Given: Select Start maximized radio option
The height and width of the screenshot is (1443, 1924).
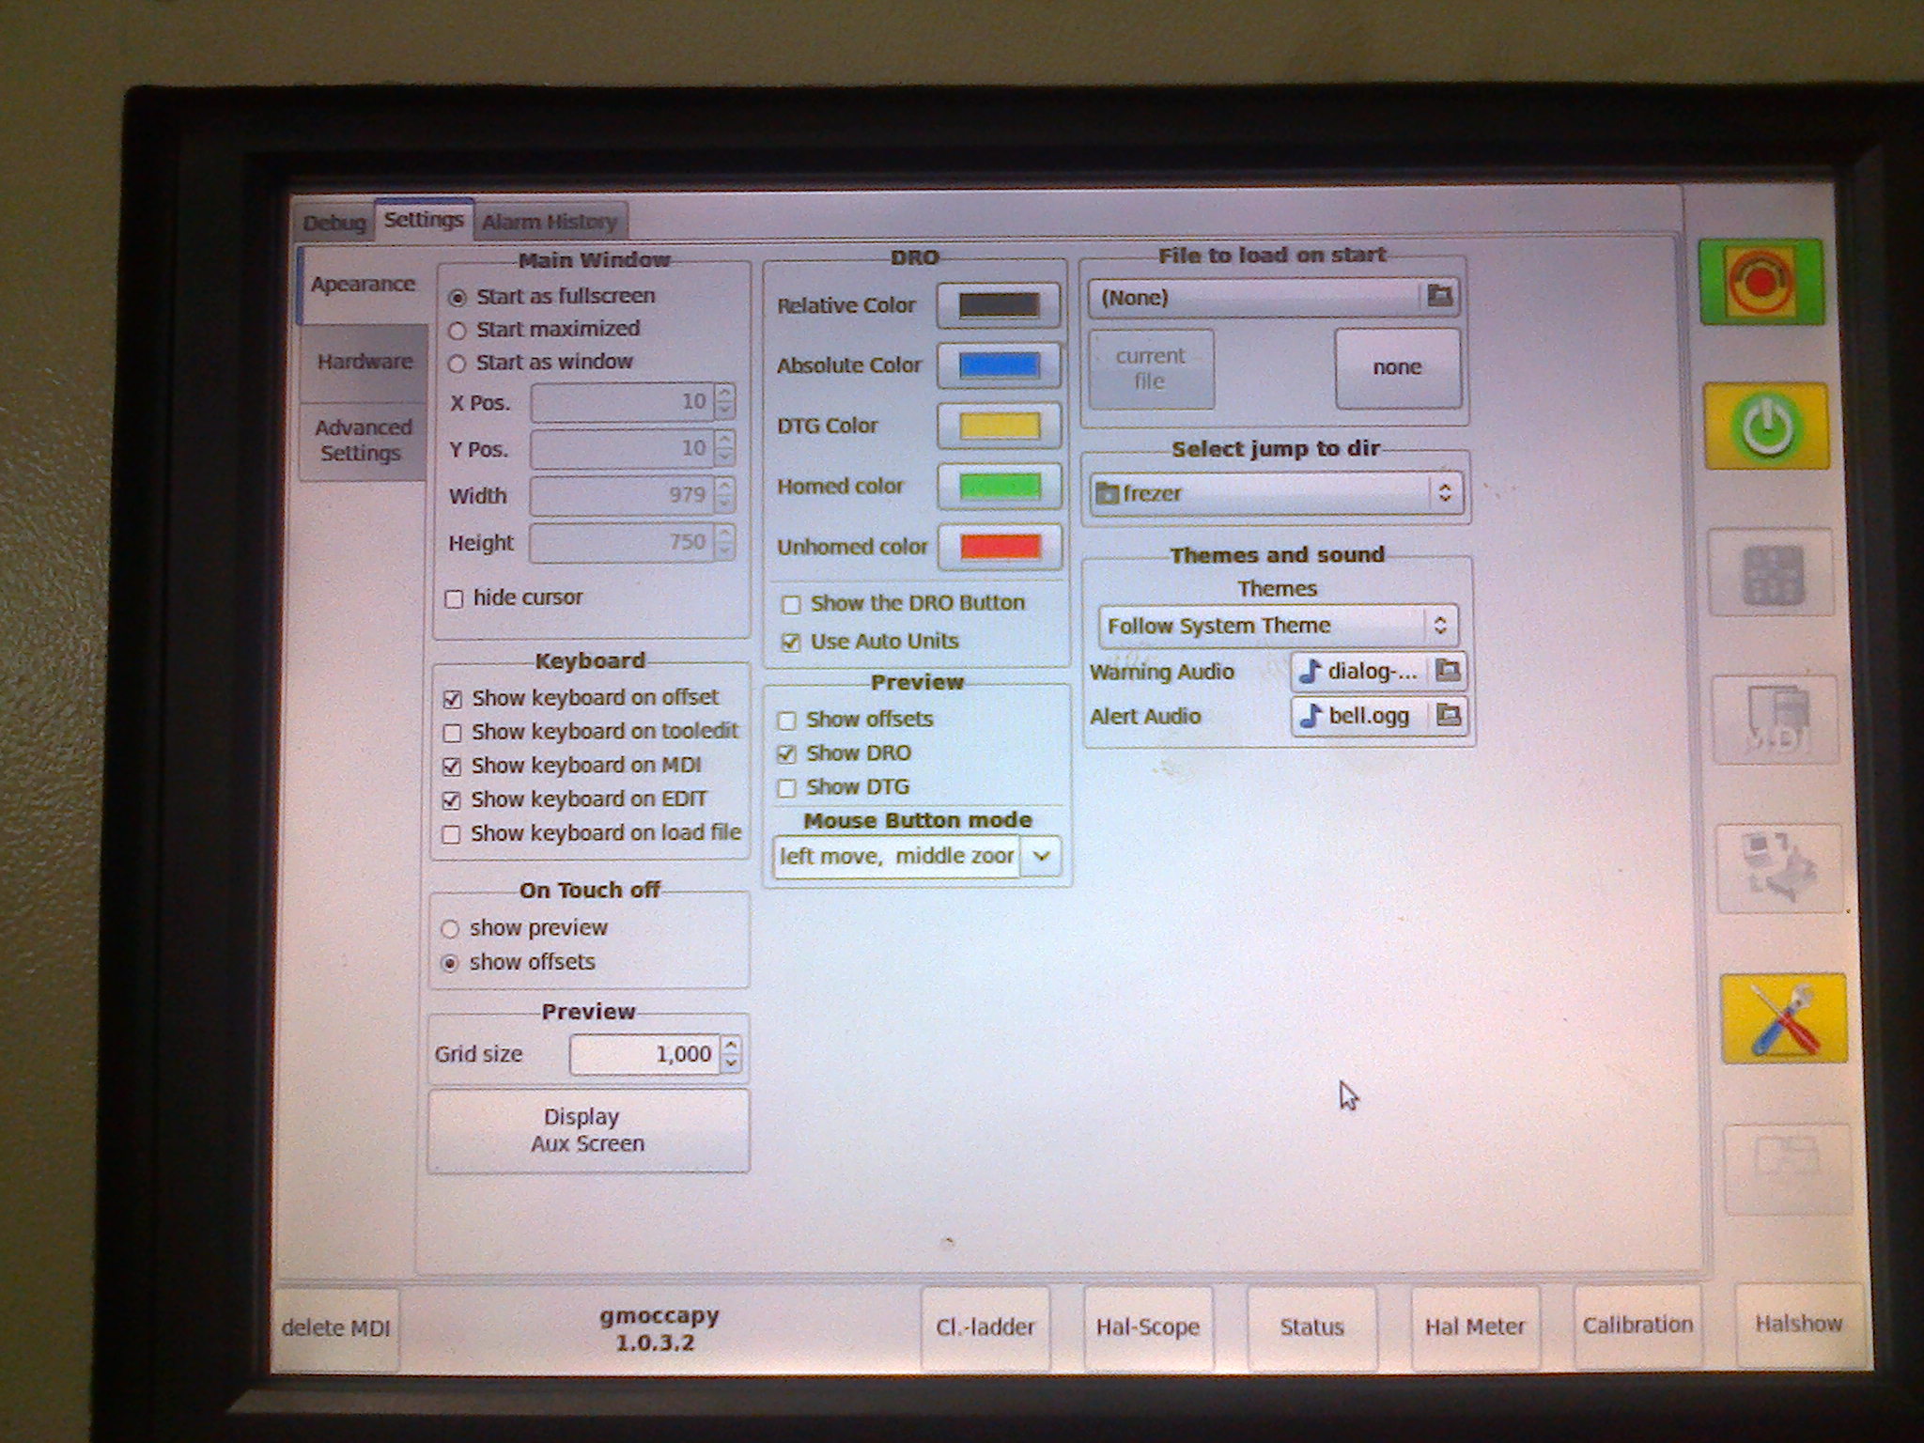Looking at the screenshot, I should [x=458, y=331].
